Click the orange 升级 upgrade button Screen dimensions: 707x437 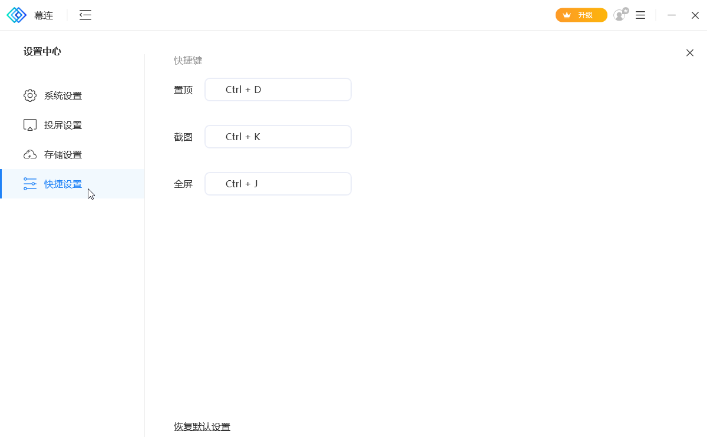pos(581,15)
